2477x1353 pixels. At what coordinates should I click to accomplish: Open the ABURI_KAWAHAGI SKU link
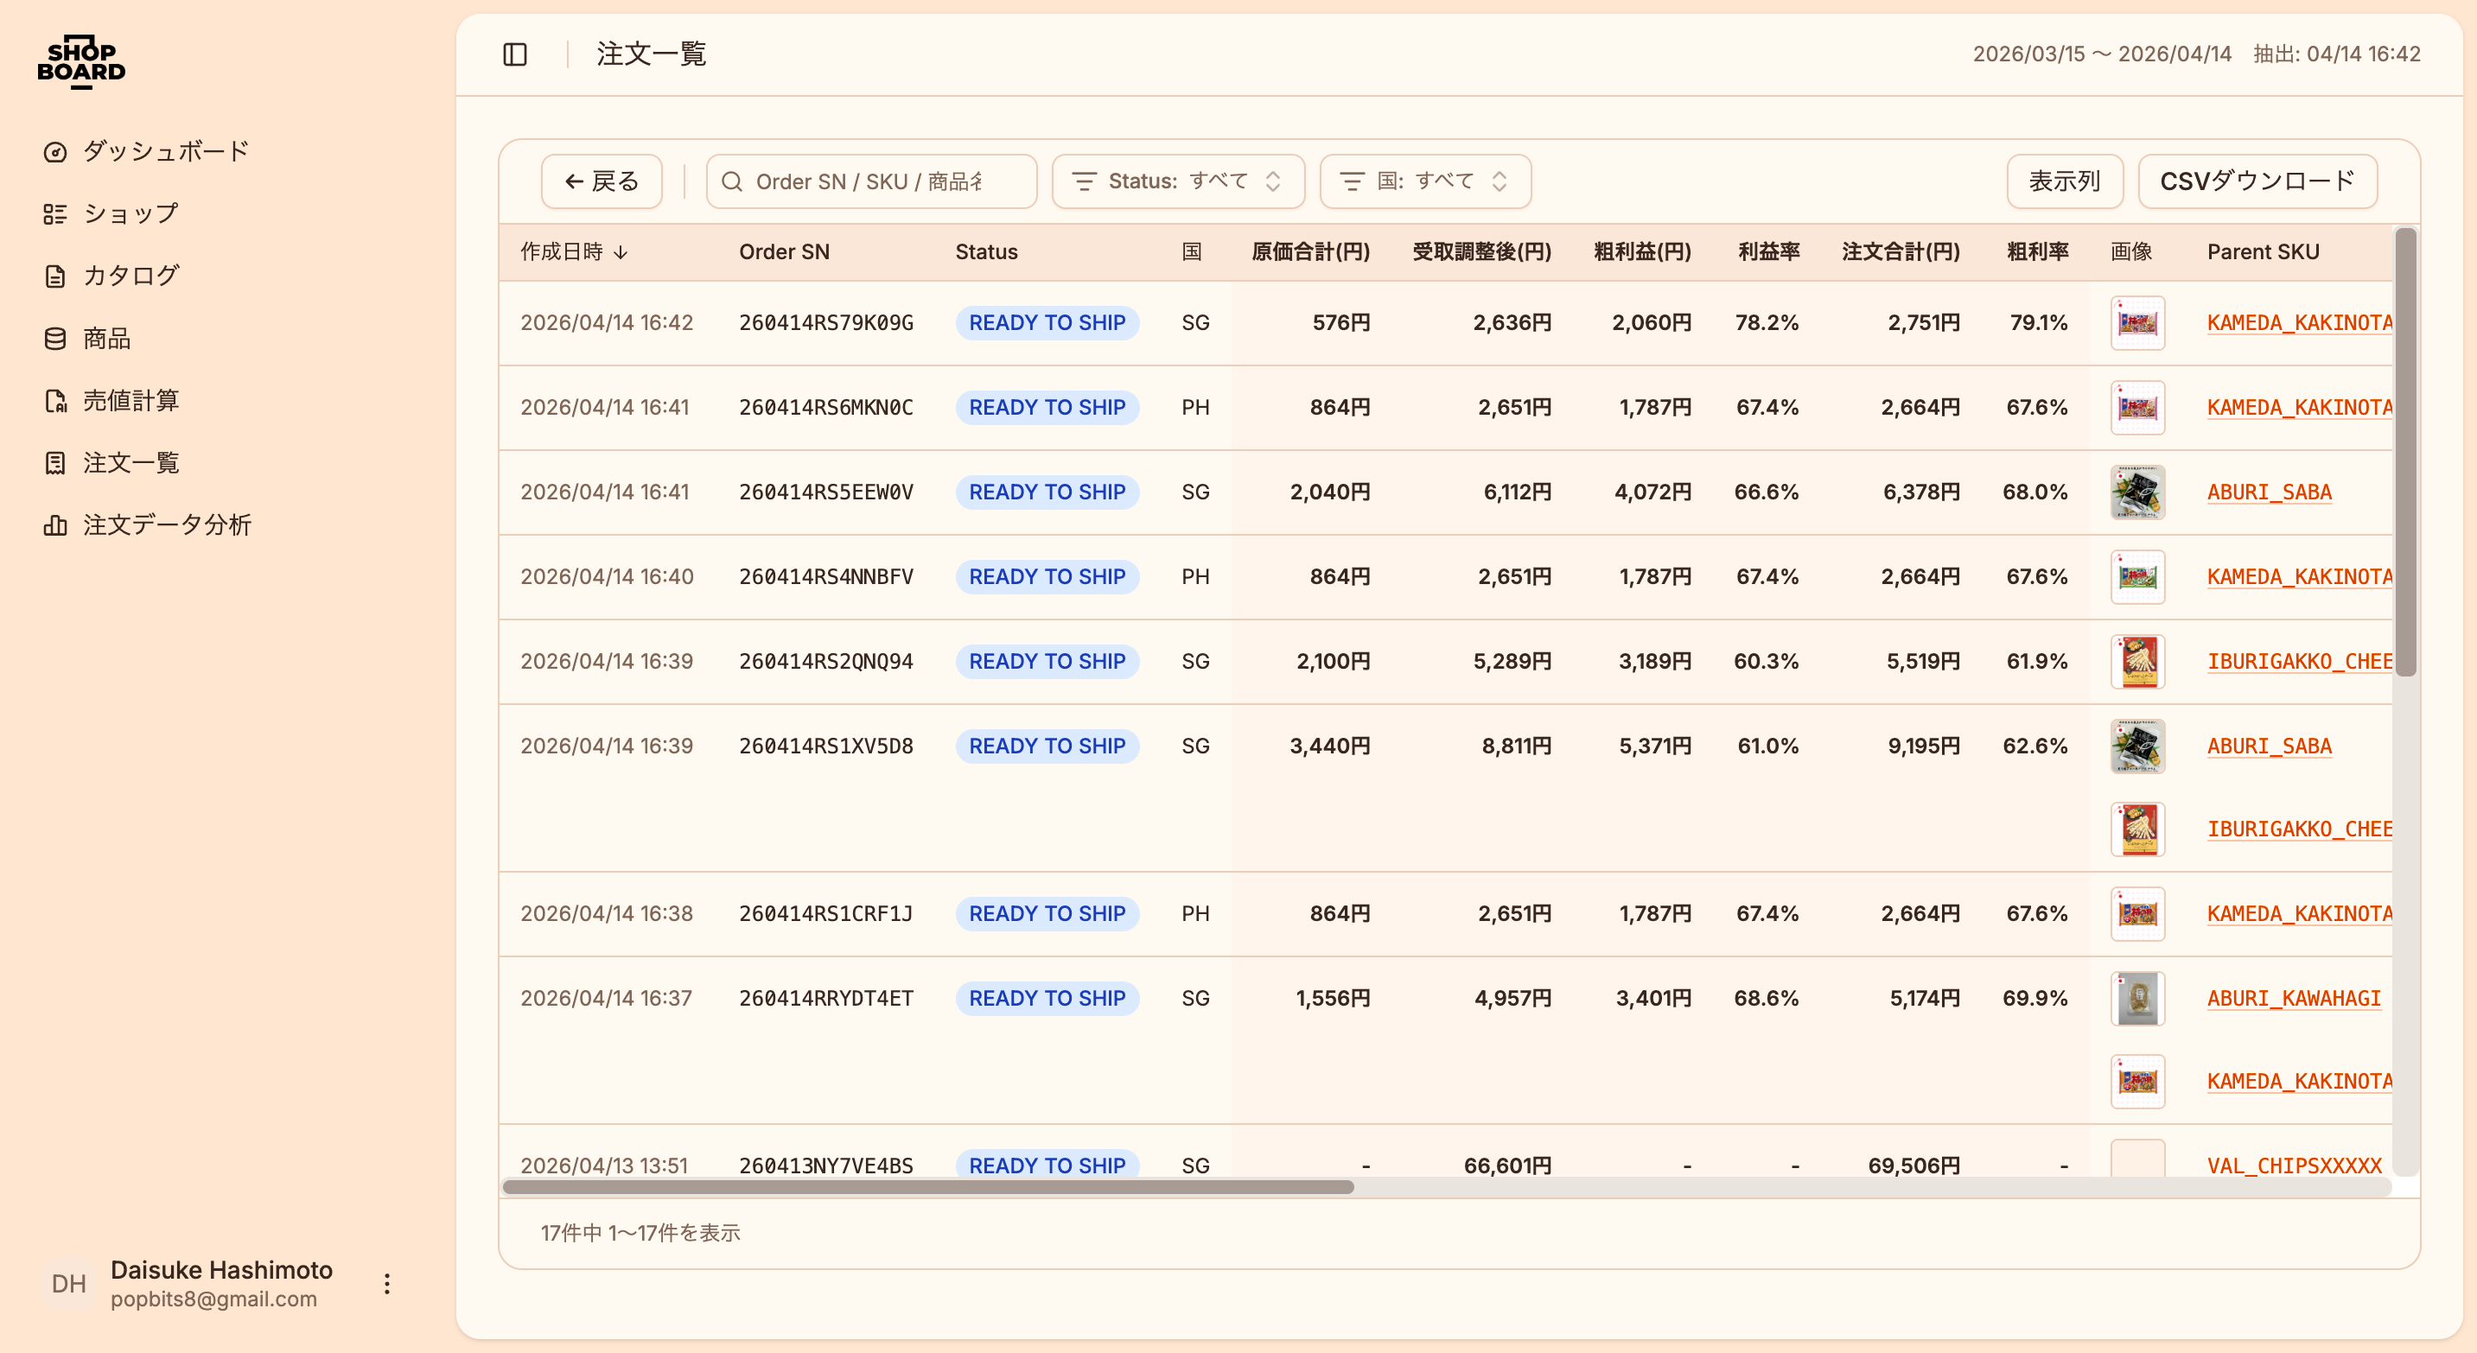2293,999
